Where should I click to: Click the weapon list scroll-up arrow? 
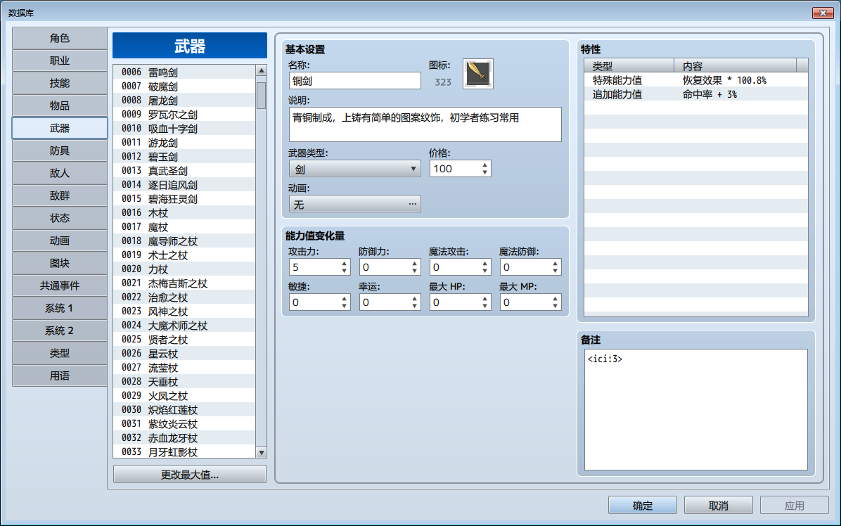coord(261,70)
